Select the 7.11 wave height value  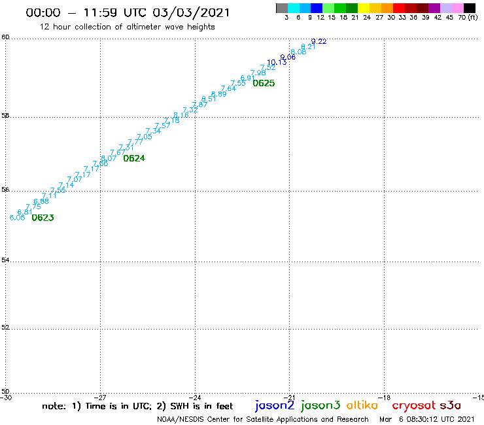tap(49, 195)
